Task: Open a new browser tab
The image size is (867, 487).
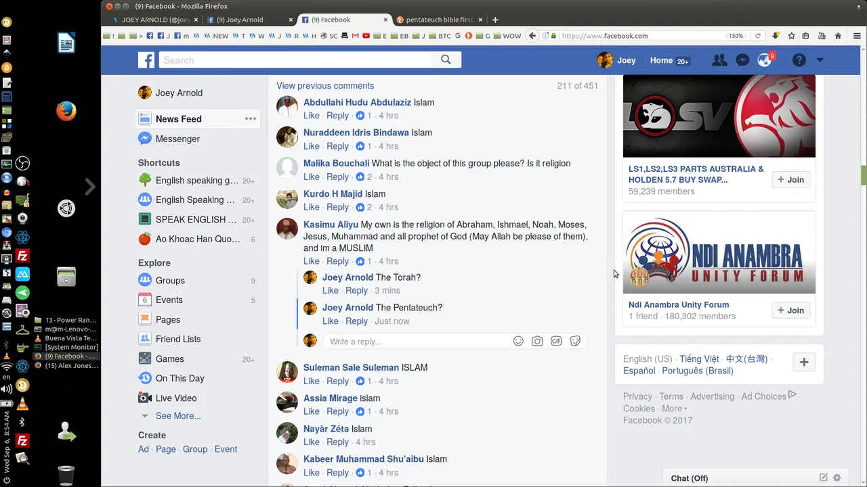Action: (495, 20)
